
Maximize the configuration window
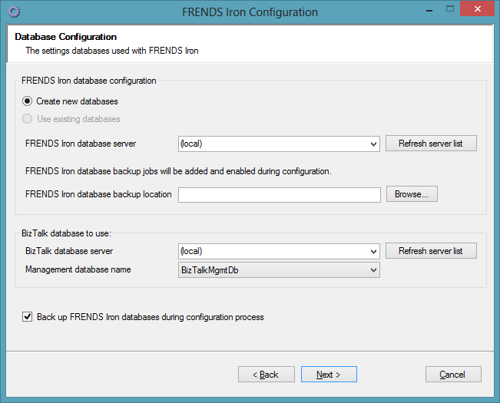coord(450,9)
